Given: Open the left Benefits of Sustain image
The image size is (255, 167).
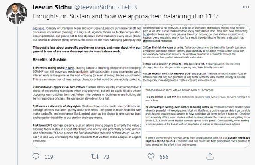Looking at the screenshot, I should pos(87,86).
